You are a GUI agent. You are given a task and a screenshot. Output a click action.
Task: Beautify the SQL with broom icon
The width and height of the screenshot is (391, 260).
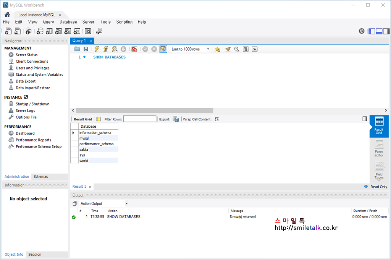[x=228, y=49]
